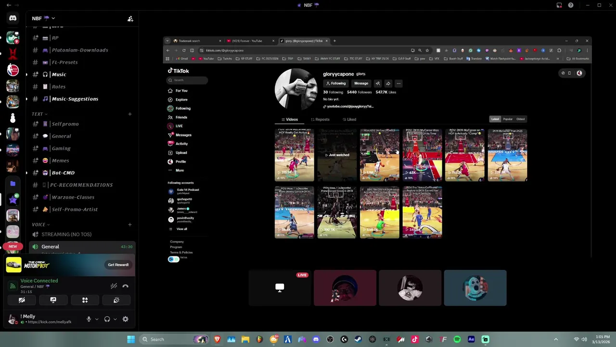Click the Voice Connected signal icon
The width and height of the screenshot is (616, 347).
pyautogui.click(x=13, y=286)
